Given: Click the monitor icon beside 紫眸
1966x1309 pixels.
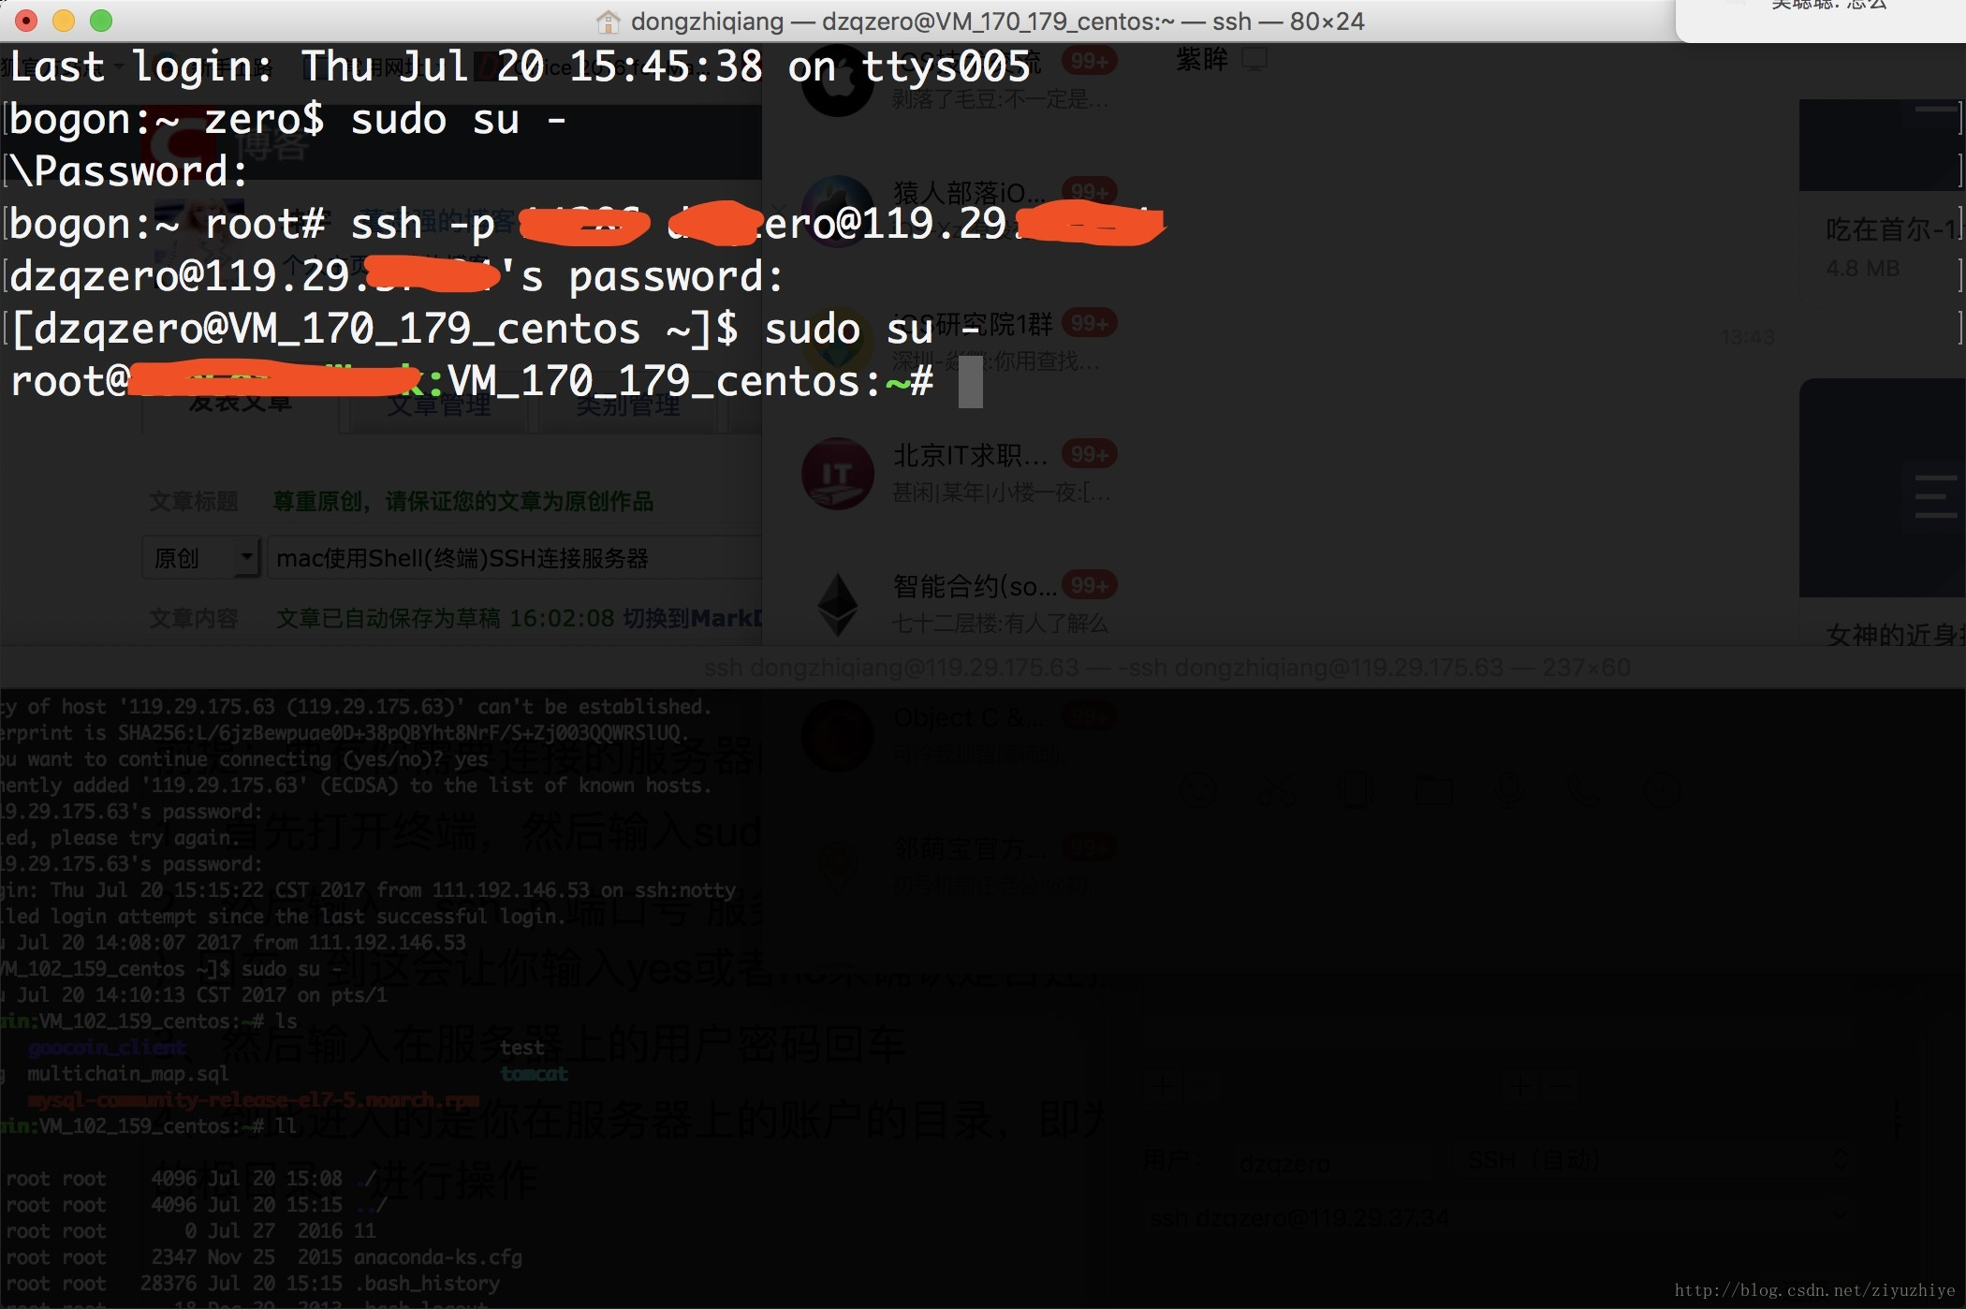Looking at the screenshot, I should 1254,60.
